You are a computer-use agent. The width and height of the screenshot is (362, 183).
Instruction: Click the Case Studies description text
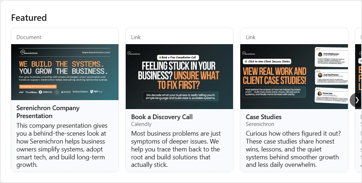click(292, 149)
